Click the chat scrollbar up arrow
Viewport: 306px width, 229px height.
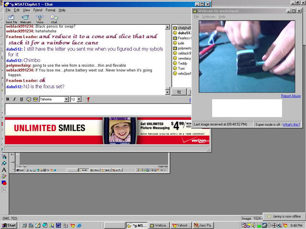click(167, 28)
